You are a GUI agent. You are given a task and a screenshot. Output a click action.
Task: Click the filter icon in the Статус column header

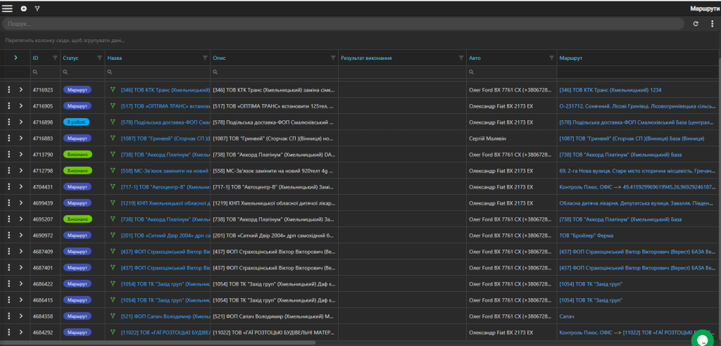pos(99,58)
